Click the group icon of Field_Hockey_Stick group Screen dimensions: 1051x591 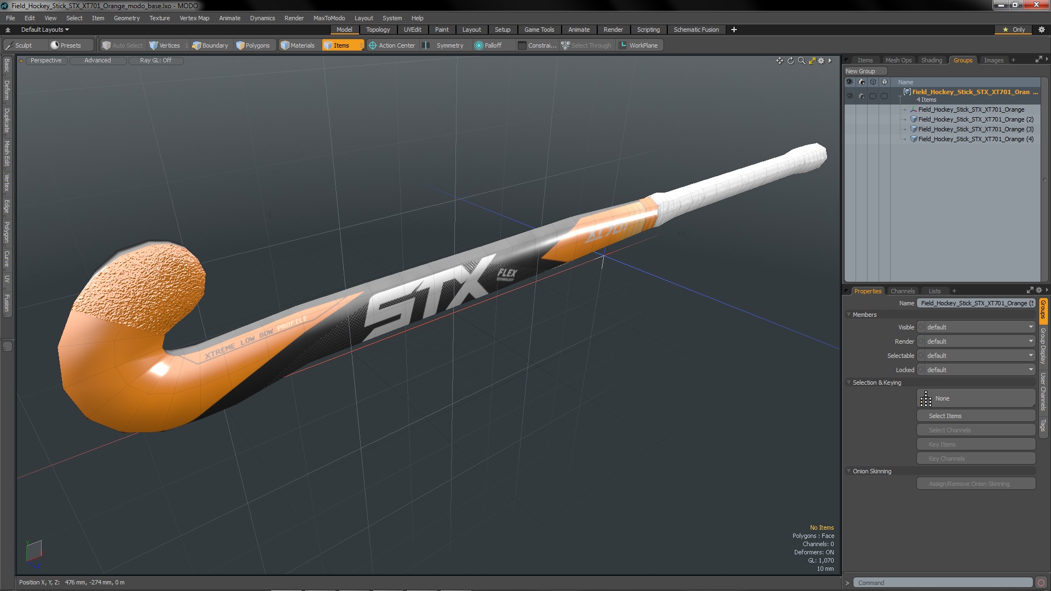click(x=907, y=92)
